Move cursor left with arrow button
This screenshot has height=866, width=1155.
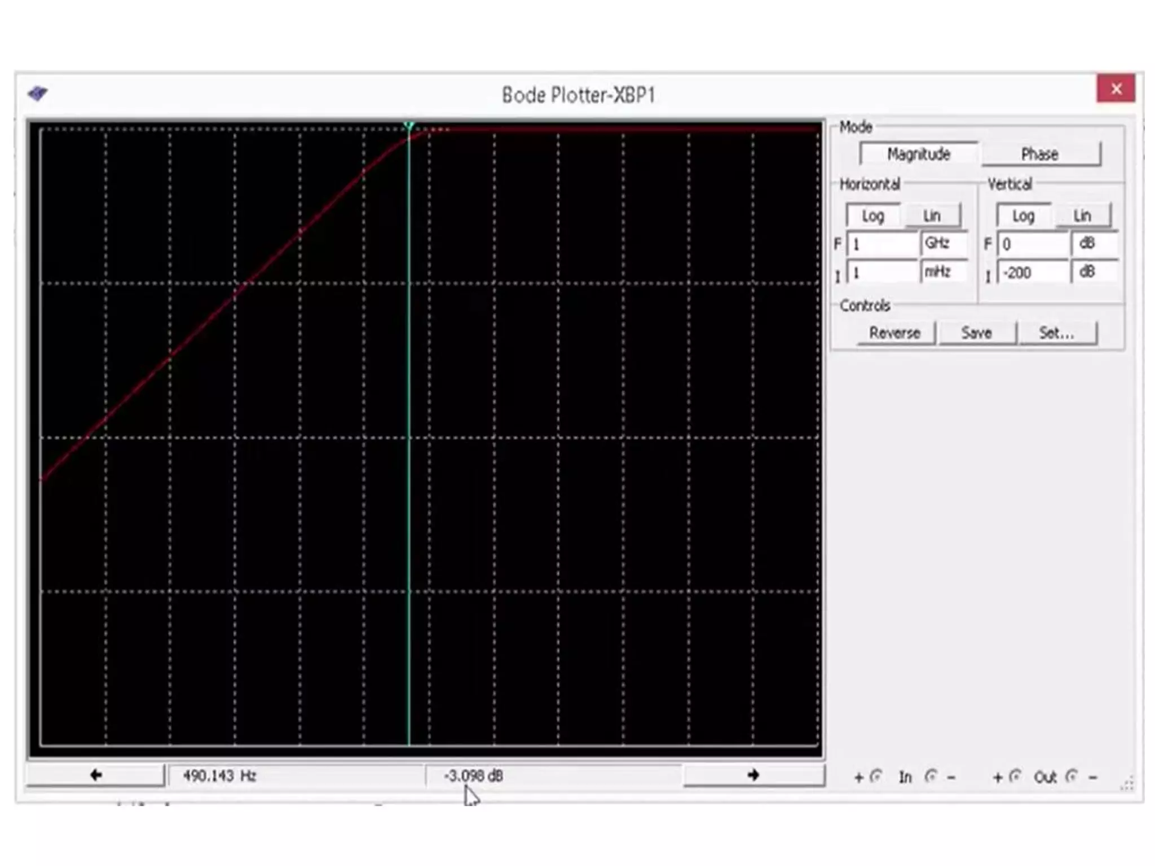(x=95, y=775)
